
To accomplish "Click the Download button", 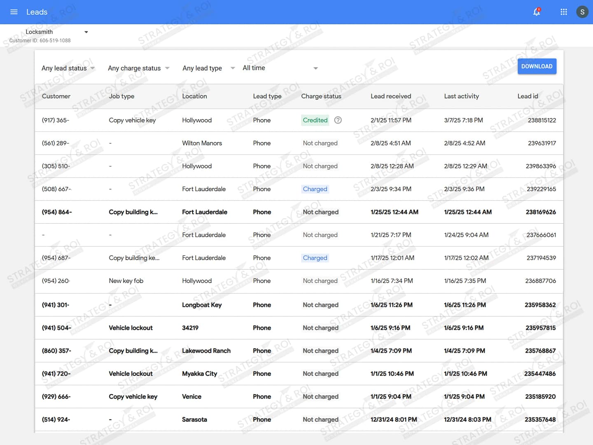I will (537, 66).
